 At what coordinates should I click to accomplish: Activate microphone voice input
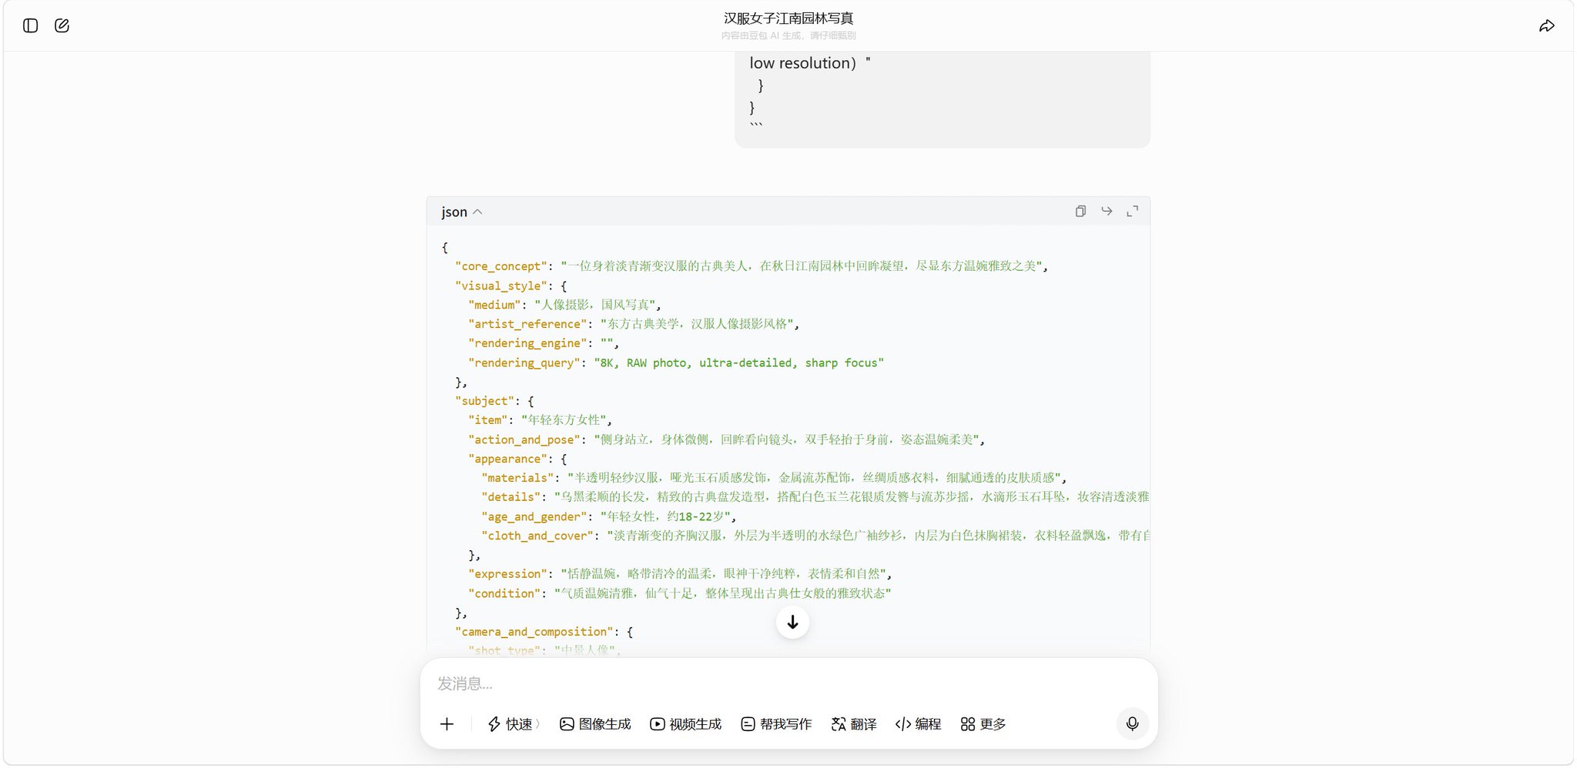pyautogui.click(x=1132, y=723)
